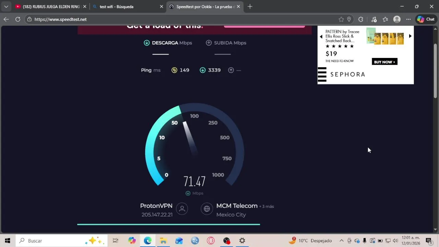The width and height of the screenshot is (439, 247).
Task: Click the ad's next arrow
Action: pos(410,36)
